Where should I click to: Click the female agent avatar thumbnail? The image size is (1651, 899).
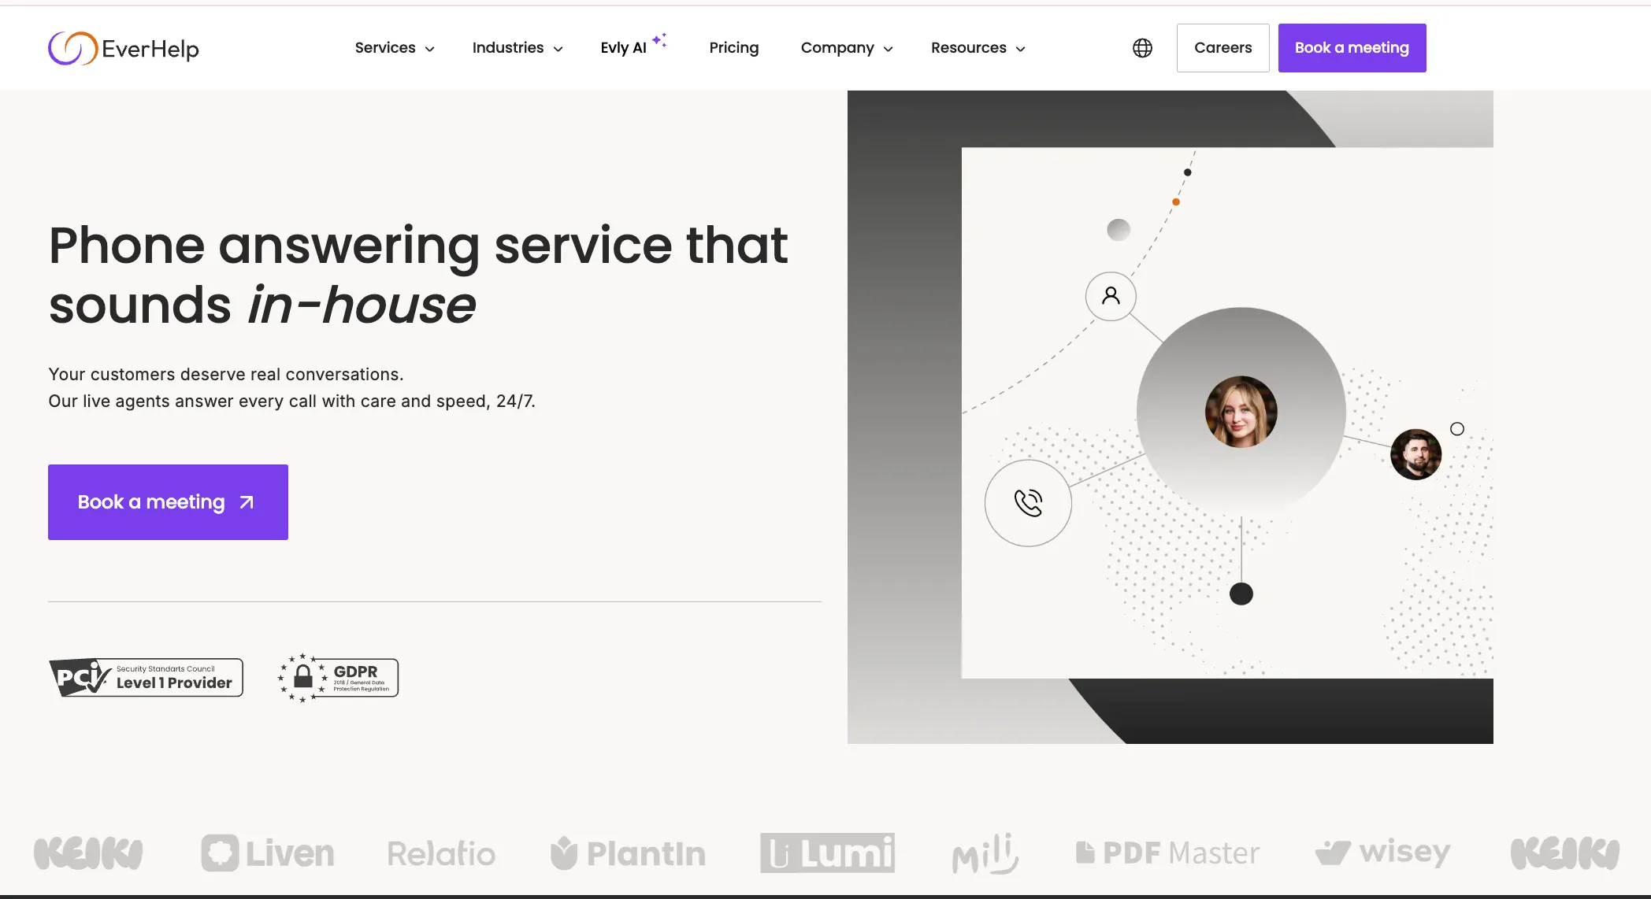point(1241,412)
